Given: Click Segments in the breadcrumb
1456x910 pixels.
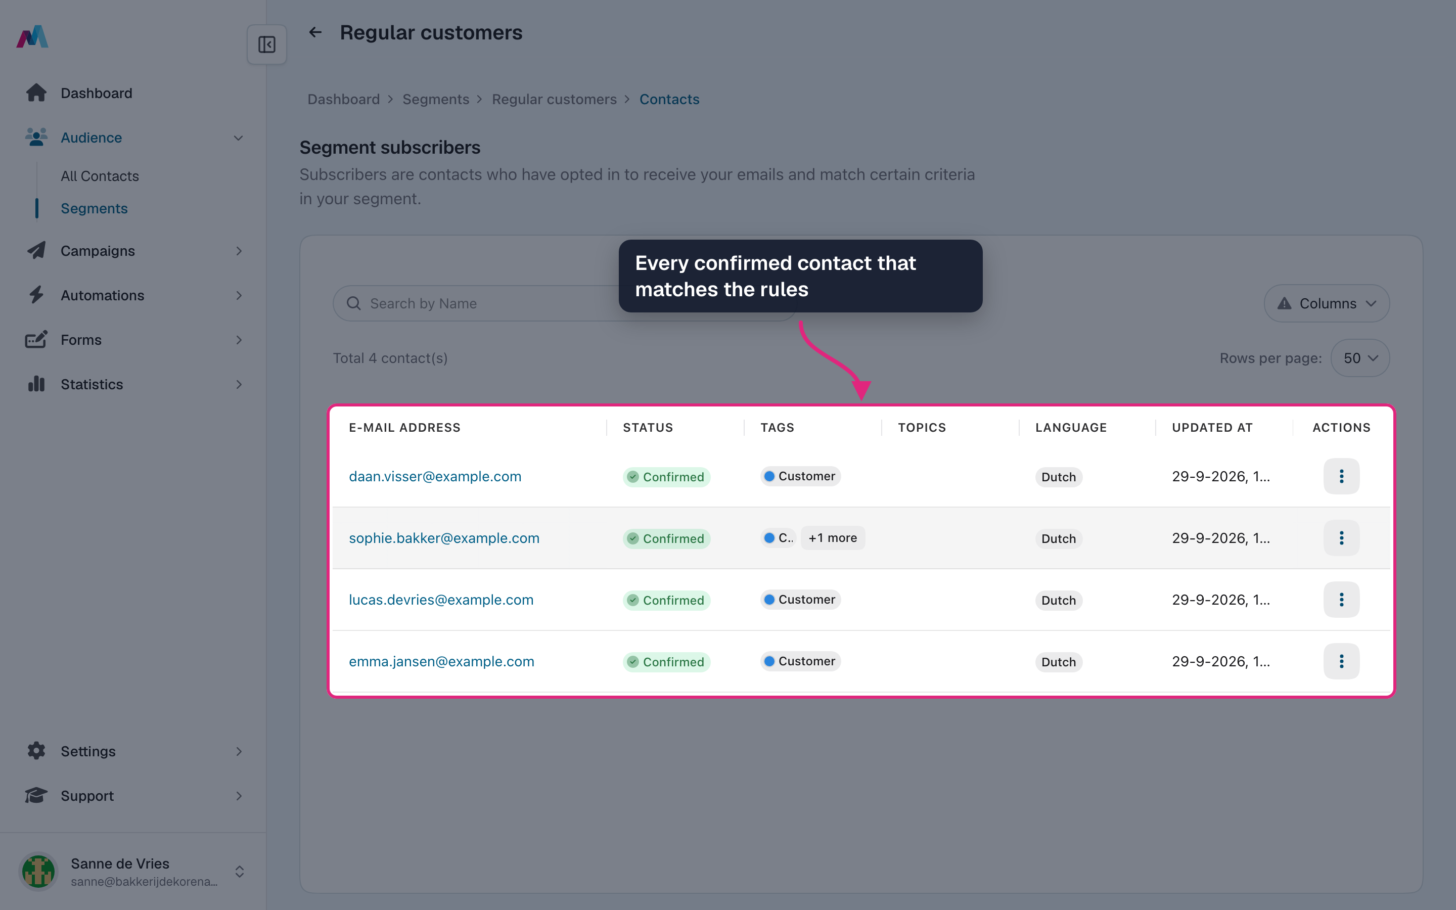Looking at the screenshot, I should pyautogui.click(x=436, y=99).
